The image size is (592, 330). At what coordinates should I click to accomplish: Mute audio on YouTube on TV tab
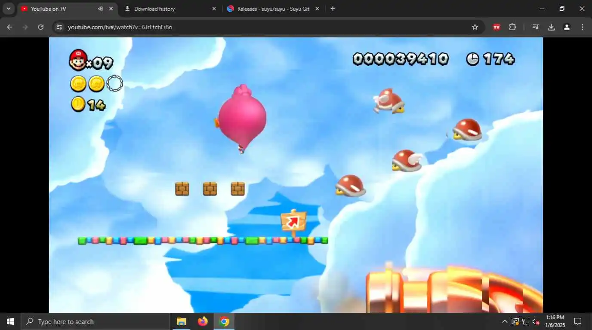(x=100, y=9)
